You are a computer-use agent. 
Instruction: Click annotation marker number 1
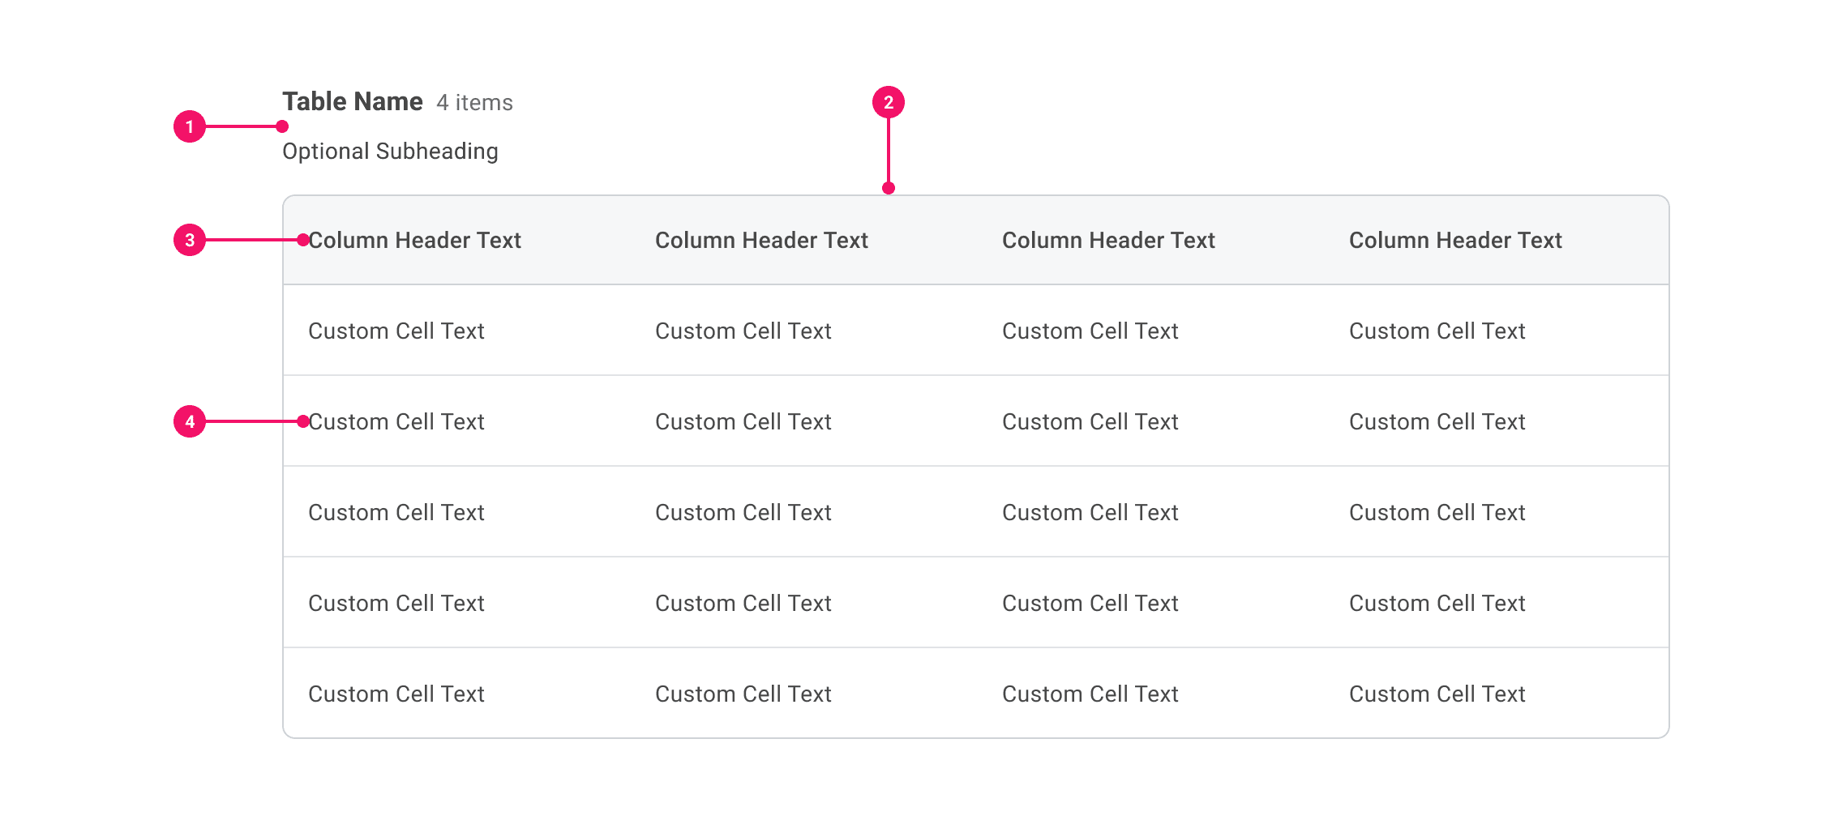190,126
